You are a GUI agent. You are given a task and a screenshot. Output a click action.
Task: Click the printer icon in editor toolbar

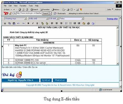tap(88, 23)
